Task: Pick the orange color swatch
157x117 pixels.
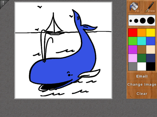Action: [142, 32]
